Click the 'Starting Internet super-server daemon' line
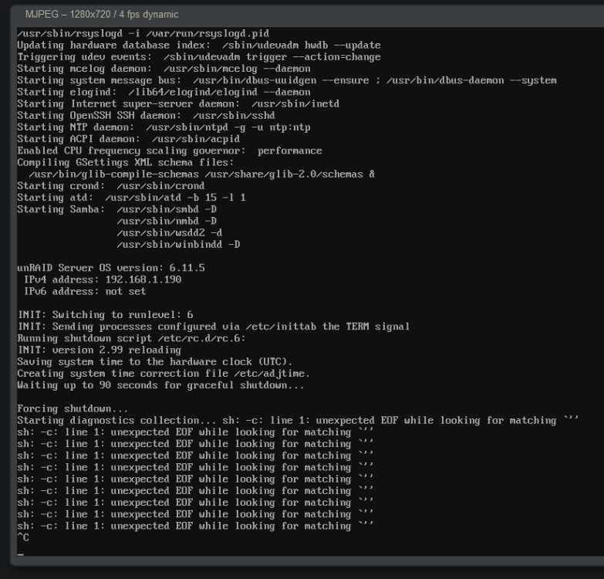This screenshot has height=579, width=604. 178,103
